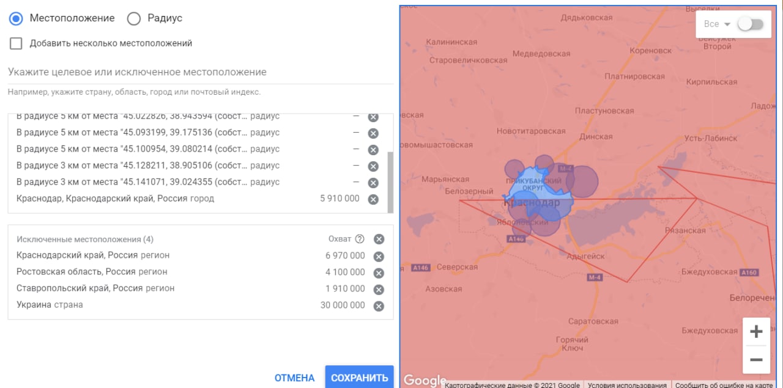Remove radius location 45.100954, 39.080214
This screenshot has width=783, height=388.
(x=373, y=150)
